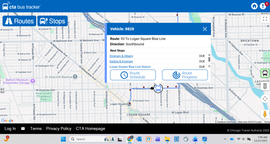The image size is (270, 144).
Task: Click St. Hyacinth Basilica map pin
Action: pos(75,77)
